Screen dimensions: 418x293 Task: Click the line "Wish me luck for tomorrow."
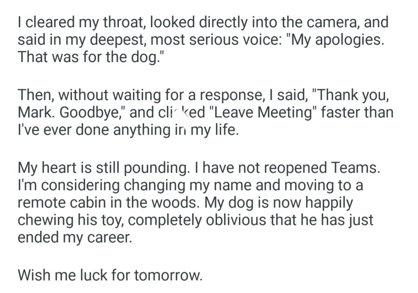pyautogui.click(x=110, y=275)
